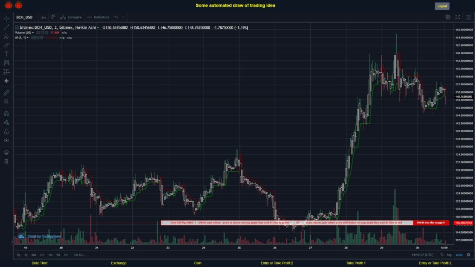This screenshot has height=267, width=475.
Task: Open AI indicator settings legend icon
Action: [37, 38]
